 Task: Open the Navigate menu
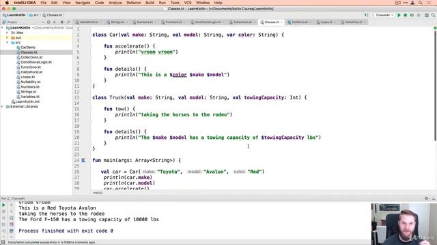point(83,3)
